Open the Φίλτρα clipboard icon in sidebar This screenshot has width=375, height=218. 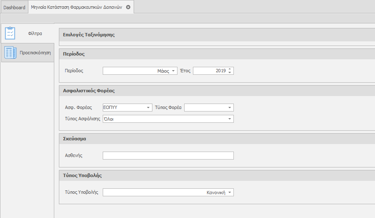[10, 33]
